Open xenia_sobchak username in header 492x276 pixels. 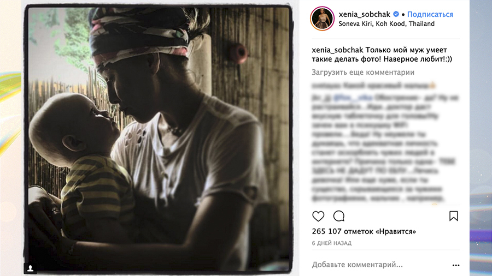364,14
